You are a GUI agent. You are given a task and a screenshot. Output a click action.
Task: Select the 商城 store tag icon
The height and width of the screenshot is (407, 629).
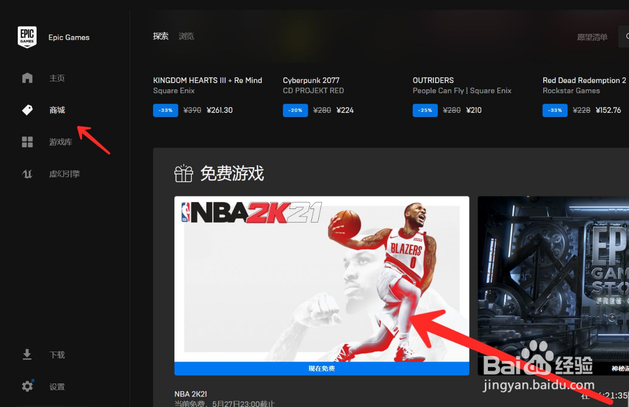(x=27, y=110)
